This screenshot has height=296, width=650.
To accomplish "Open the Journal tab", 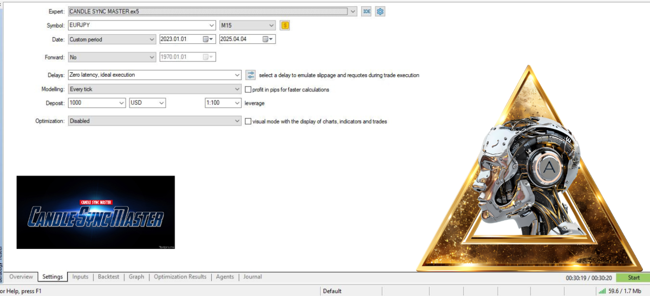I will click(x=253, y=276).
